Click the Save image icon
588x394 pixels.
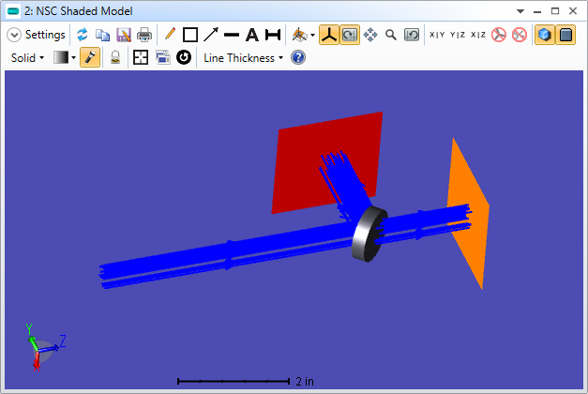coord(124,35)
